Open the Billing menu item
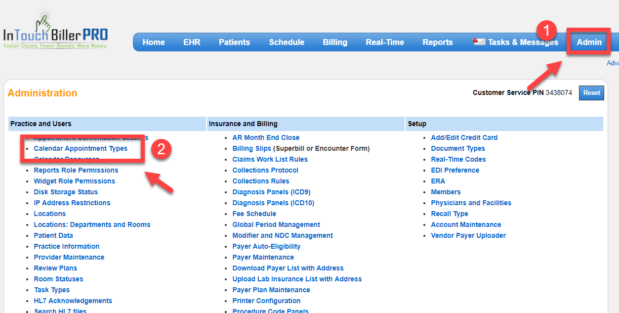Image resolution: width=619 pixels, height=313 pixels. coord(335,42)
